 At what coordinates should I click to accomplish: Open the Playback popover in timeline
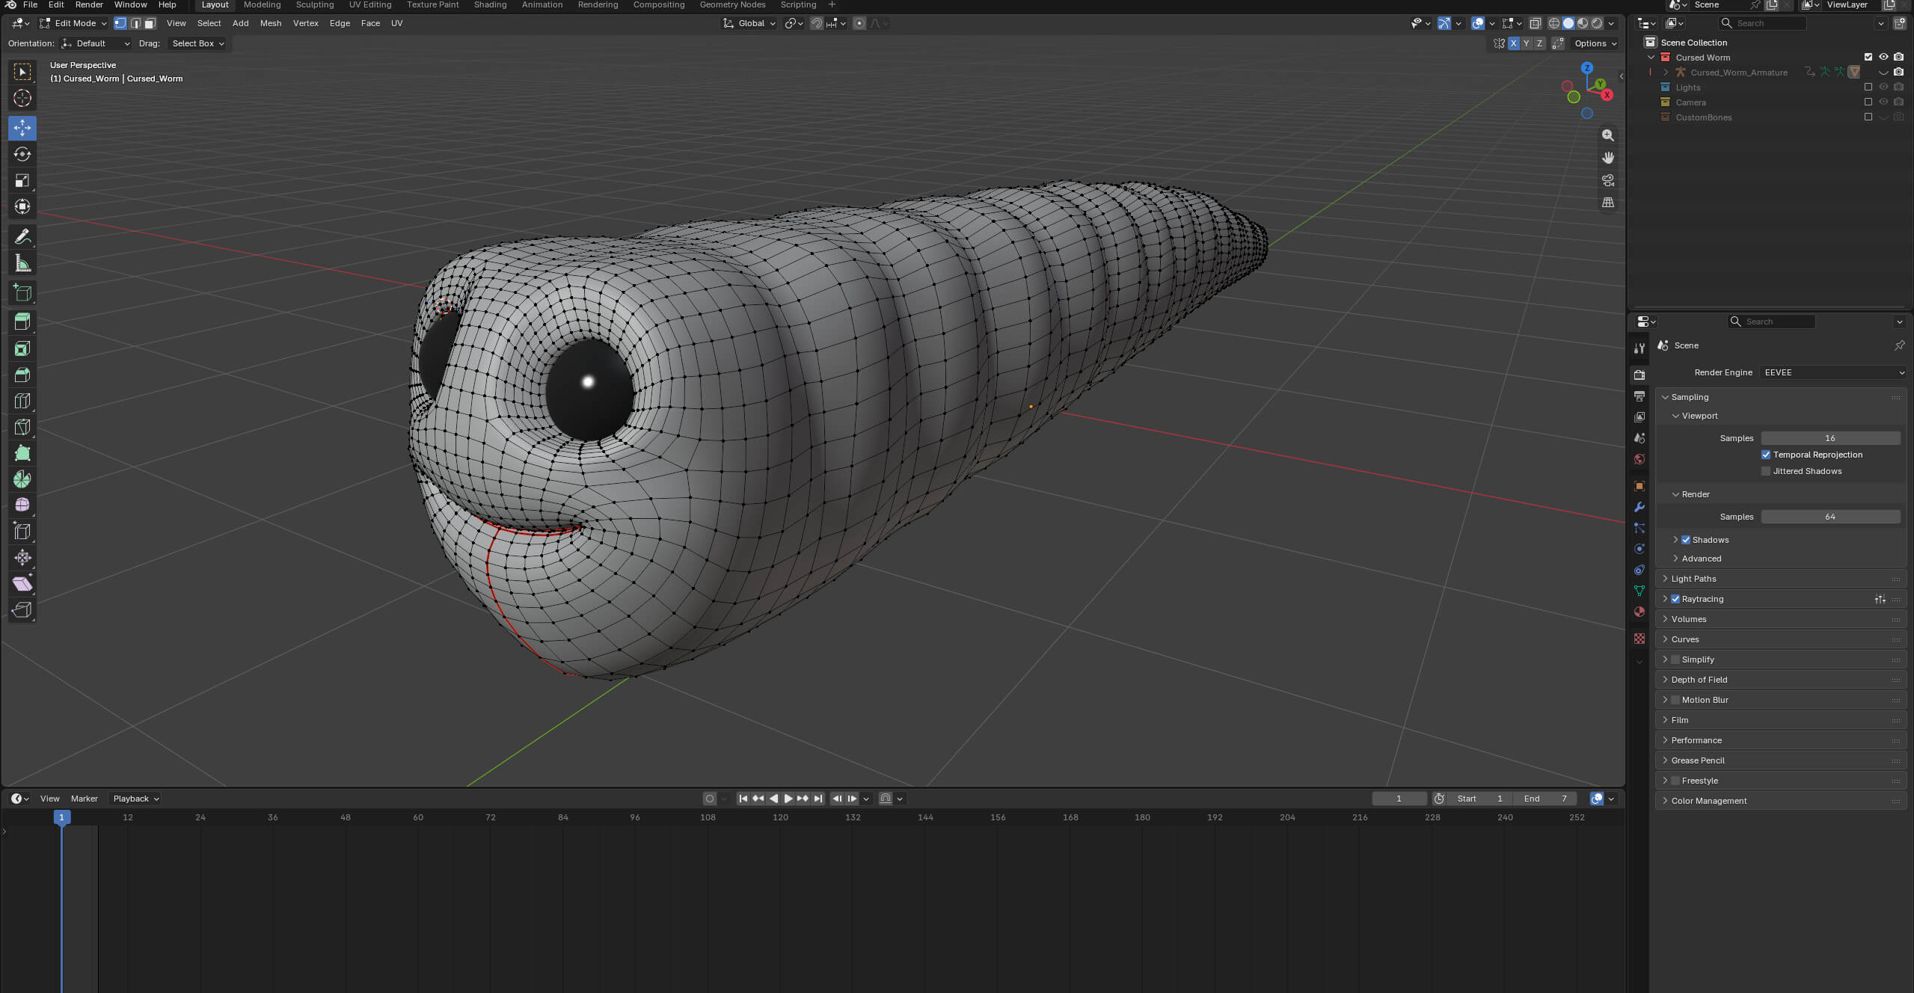tap(135, 799)
